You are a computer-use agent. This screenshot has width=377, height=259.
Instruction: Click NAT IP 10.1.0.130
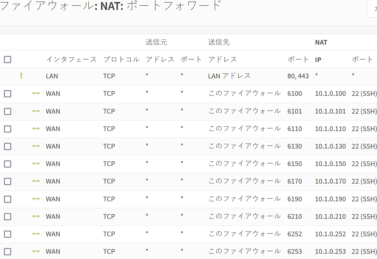point(330,146)
